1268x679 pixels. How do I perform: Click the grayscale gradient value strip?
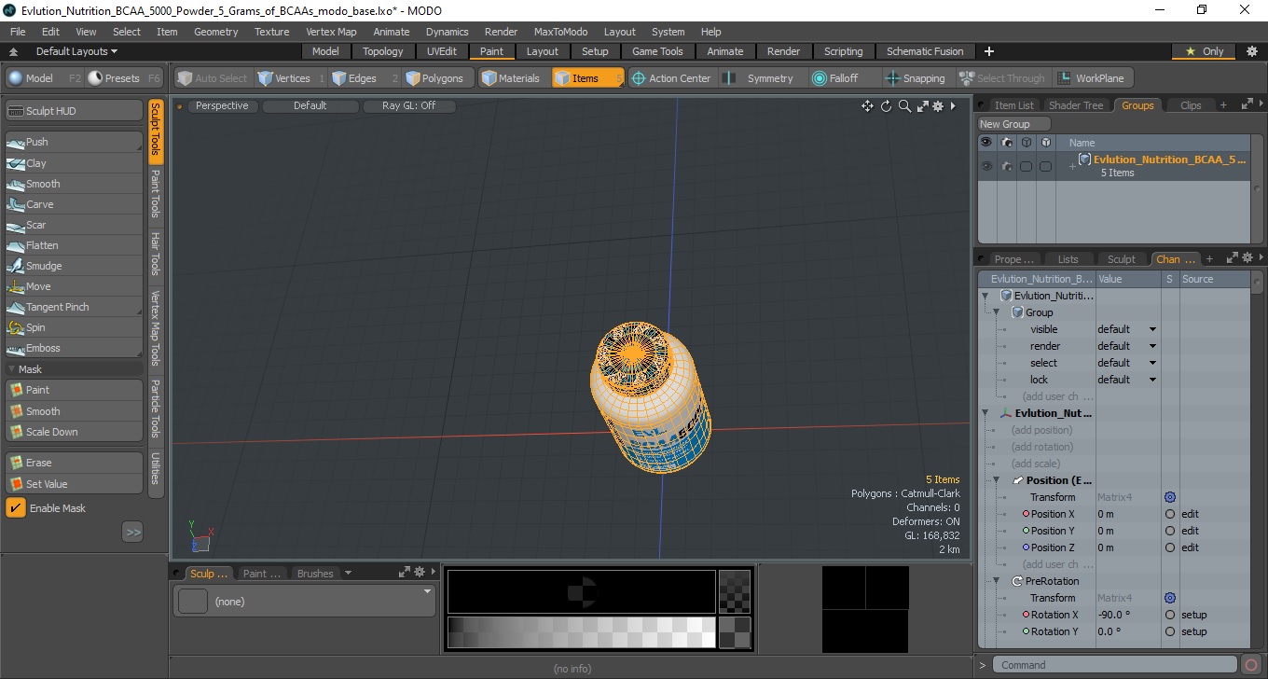click(582, 632)
